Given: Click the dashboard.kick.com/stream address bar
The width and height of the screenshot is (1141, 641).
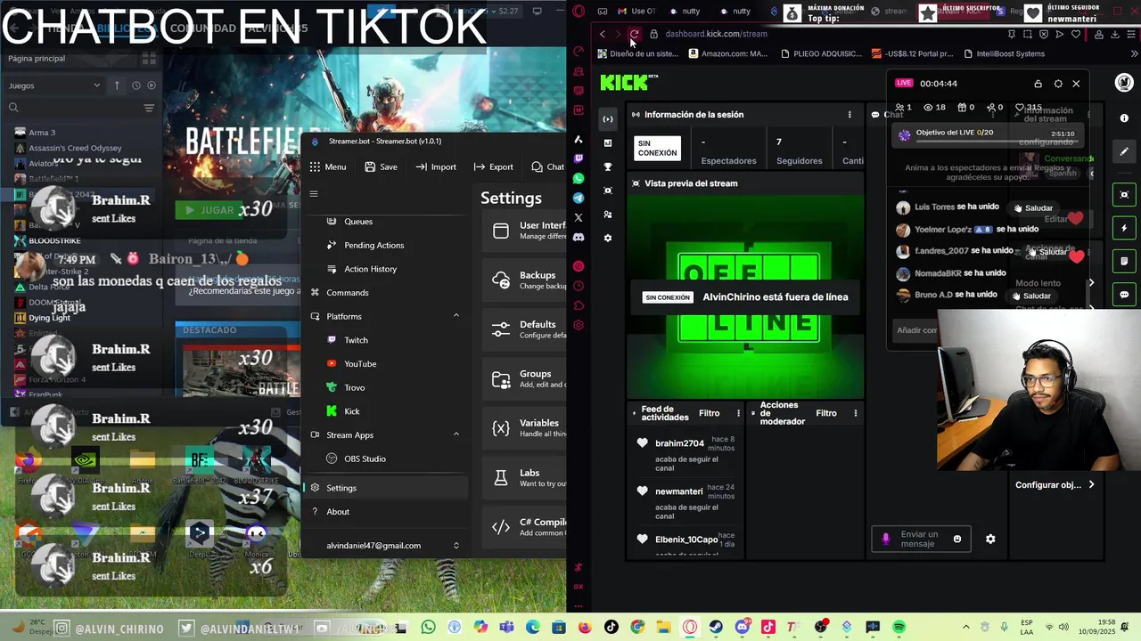Looking at the screenshot, I should (716, 34).
